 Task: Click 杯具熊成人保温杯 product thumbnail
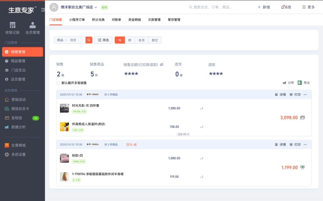(65, 127)
